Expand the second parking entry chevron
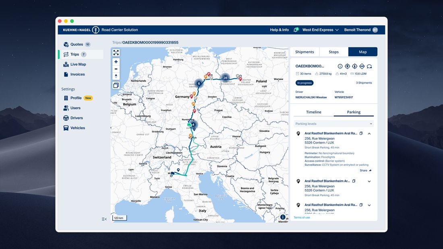Viewport: 443px width, 249px height. pos(369,181)
